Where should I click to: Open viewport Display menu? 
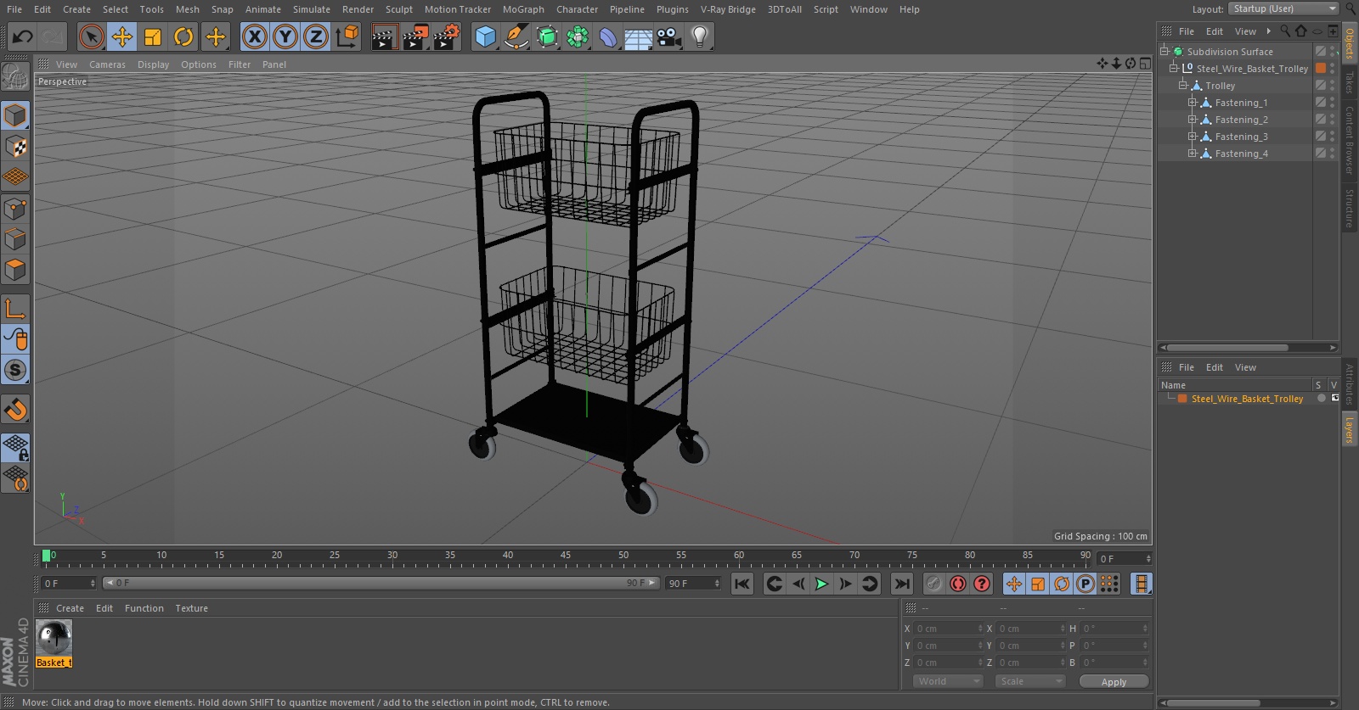(153, 64)
